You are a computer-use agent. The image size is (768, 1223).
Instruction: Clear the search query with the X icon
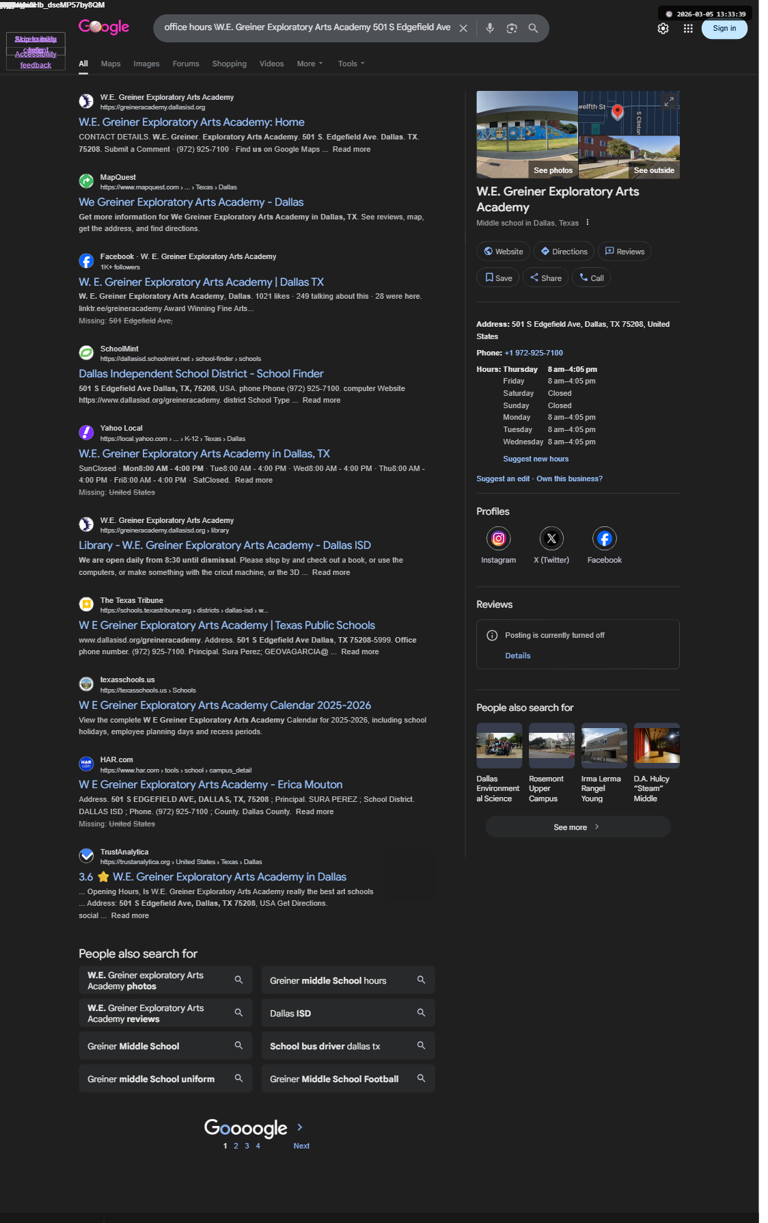tap(463, 28)
